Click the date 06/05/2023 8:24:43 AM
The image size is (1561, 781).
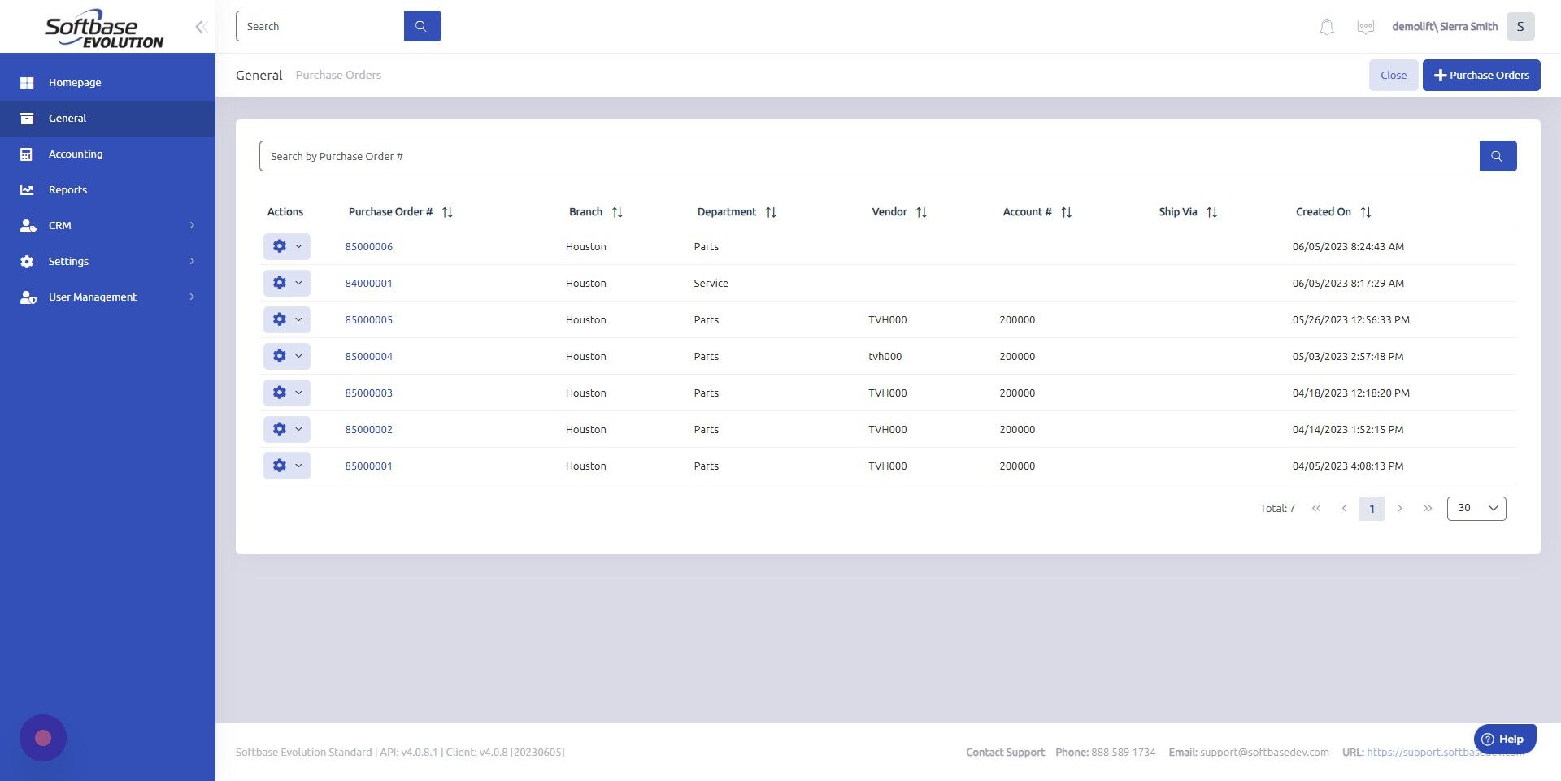point(1348,247)
